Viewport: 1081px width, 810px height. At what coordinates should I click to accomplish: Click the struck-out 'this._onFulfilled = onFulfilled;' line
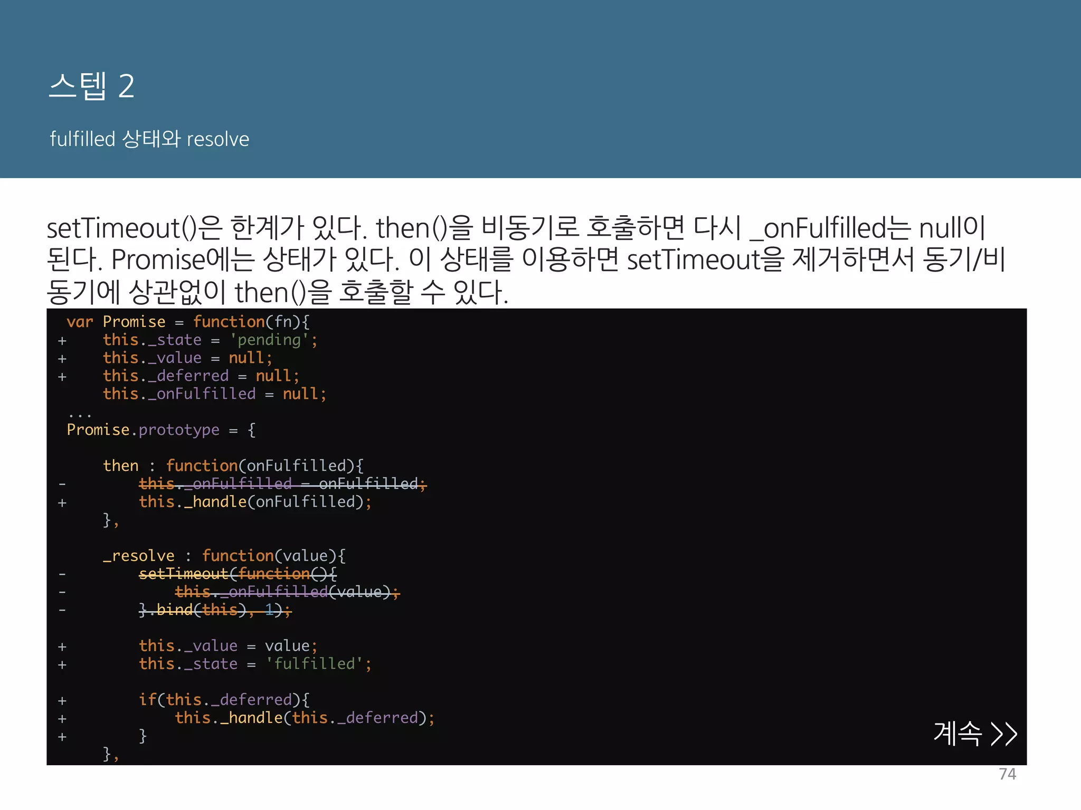pos(282,484)
